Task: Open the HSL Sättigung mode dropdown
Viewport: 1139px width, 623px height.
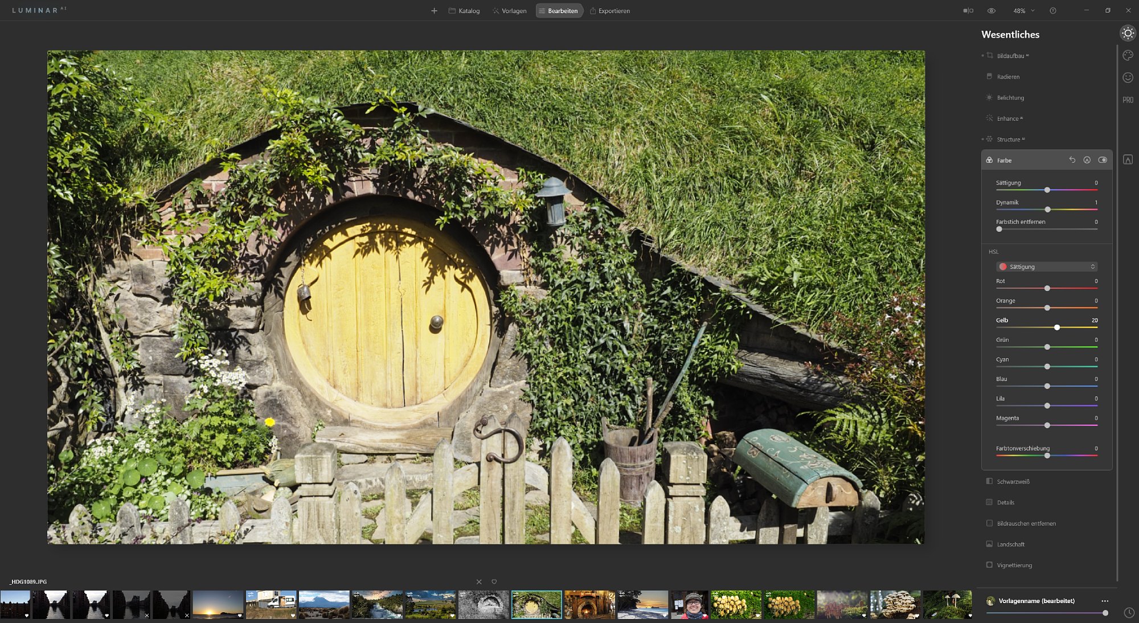Action: pos(1047,267)
